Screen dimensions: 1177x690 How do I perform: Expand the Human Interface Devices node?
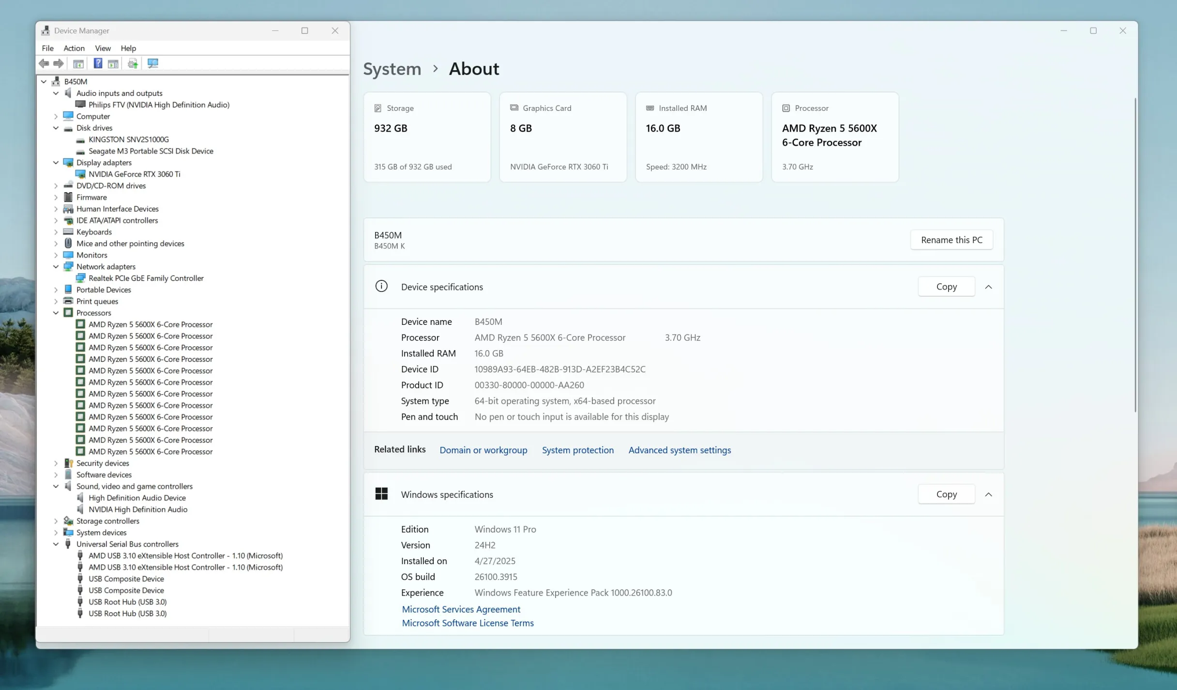[x=56, y=209]
